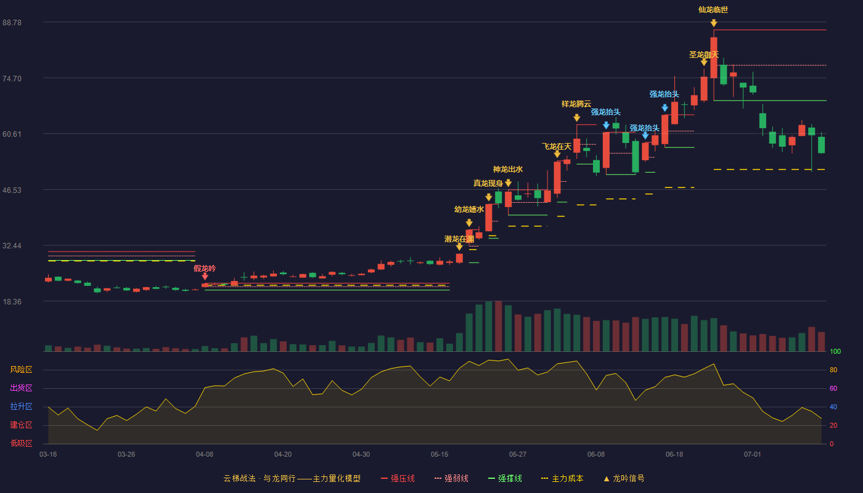Click the 04-30 date label
The image size is (863, 493).
point(361,454)
